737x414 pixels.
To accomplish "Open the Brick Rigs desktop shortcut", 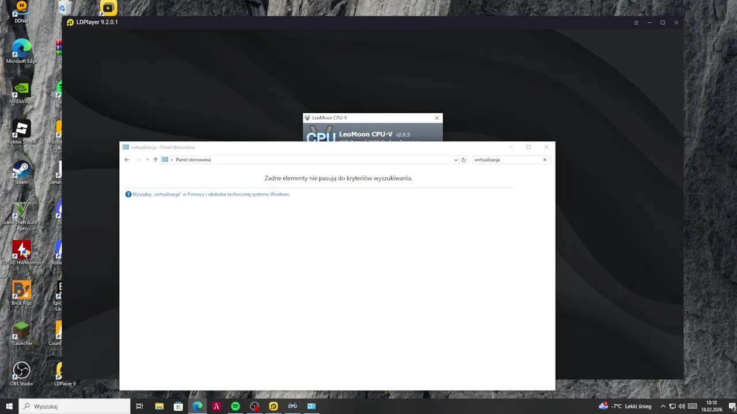I will (x=21, y=293).
